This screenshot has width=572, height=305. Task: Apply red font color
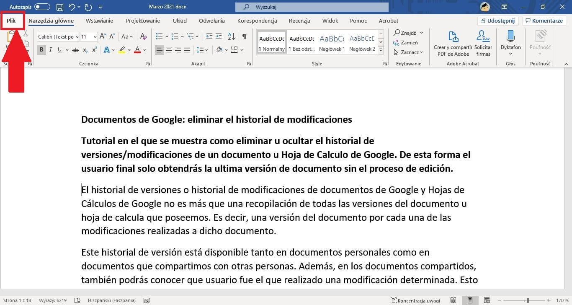[x=137, y=50]
